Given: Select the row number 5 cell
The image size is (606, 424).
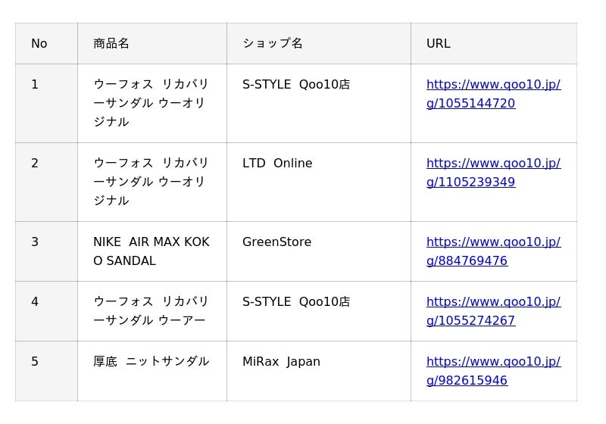Looking at the screenshot, I should tap(46, 371).
